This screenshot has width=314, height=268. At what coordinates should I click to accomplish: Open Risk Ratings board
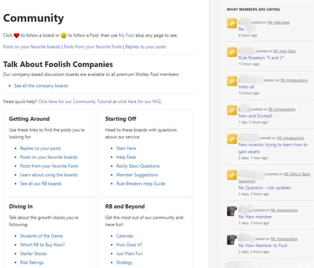[x=32, y=262]
